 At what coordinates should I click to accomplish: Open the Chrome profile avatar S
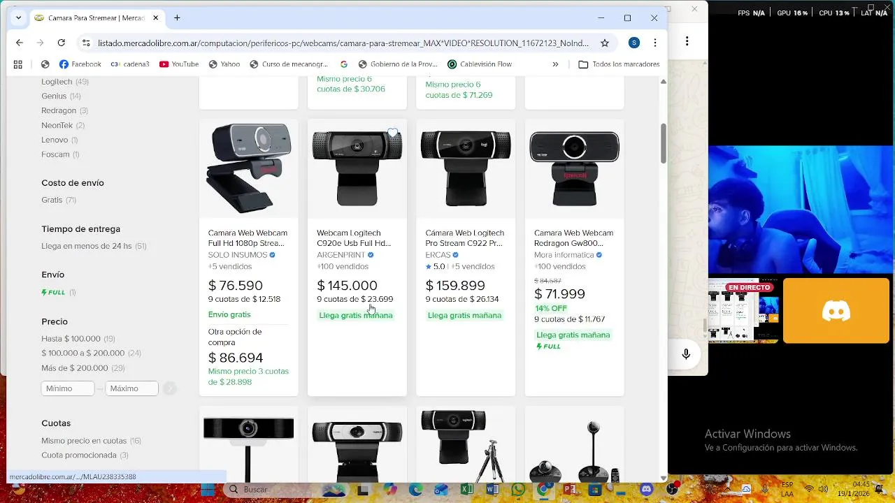634,43
